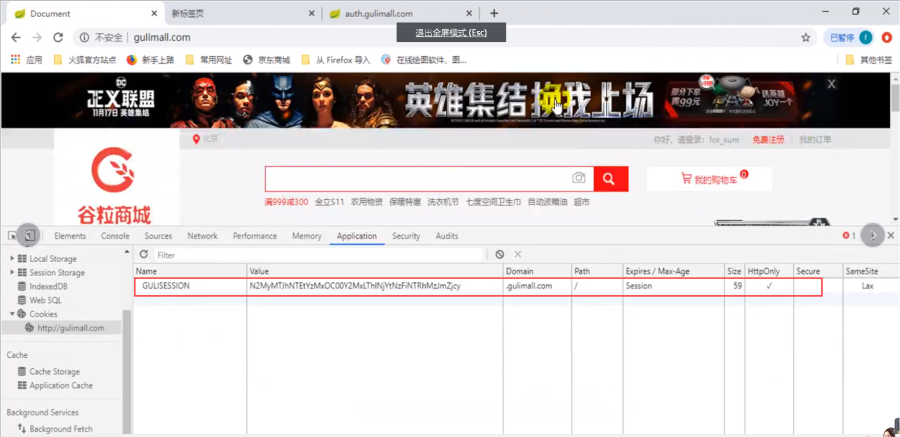The width and height of the screenshot is (900, 437).
Task: Expand Session Storage tree node
Action: click(x=12, y=272)
